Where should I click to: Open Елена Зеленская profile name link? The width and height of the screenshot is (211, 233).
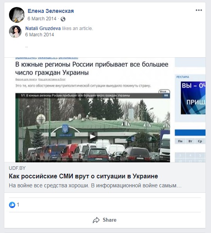[50, 11]
